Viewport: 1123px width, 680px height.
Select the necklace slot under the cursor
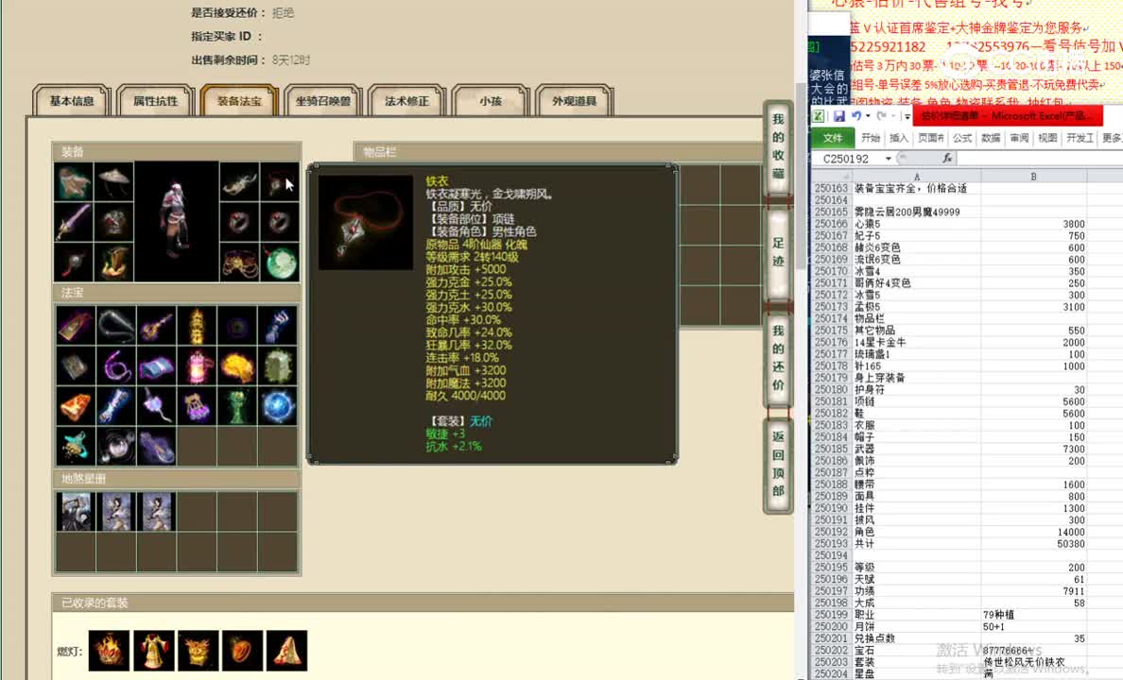tap(280, 182)
